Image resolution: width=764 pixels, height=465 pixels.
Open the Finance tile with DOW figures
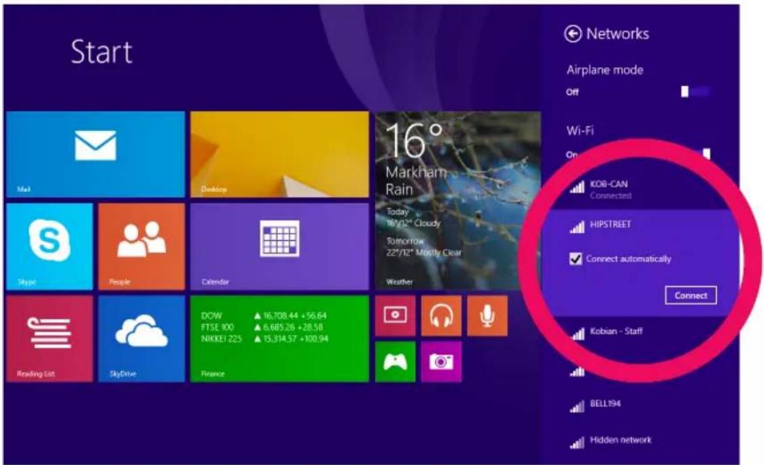tap(279, 339)
